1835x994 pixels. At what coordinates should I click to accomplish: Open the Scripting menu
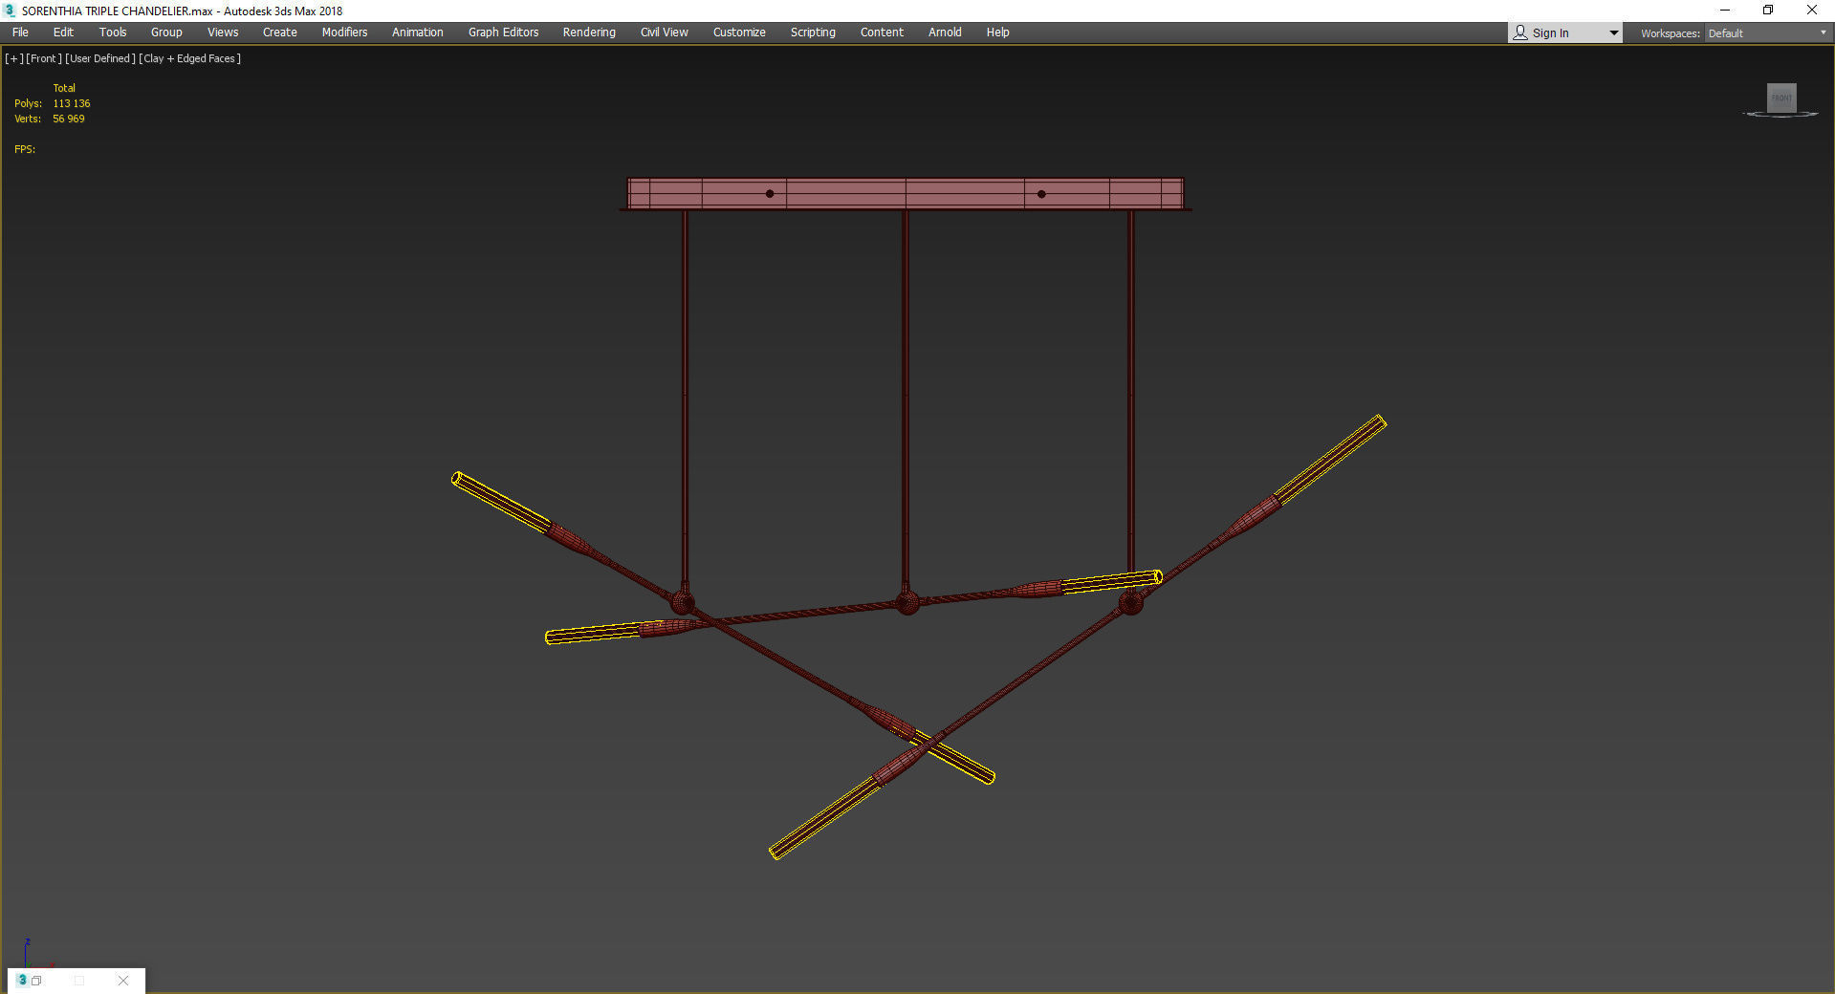(x=813, y=32)
